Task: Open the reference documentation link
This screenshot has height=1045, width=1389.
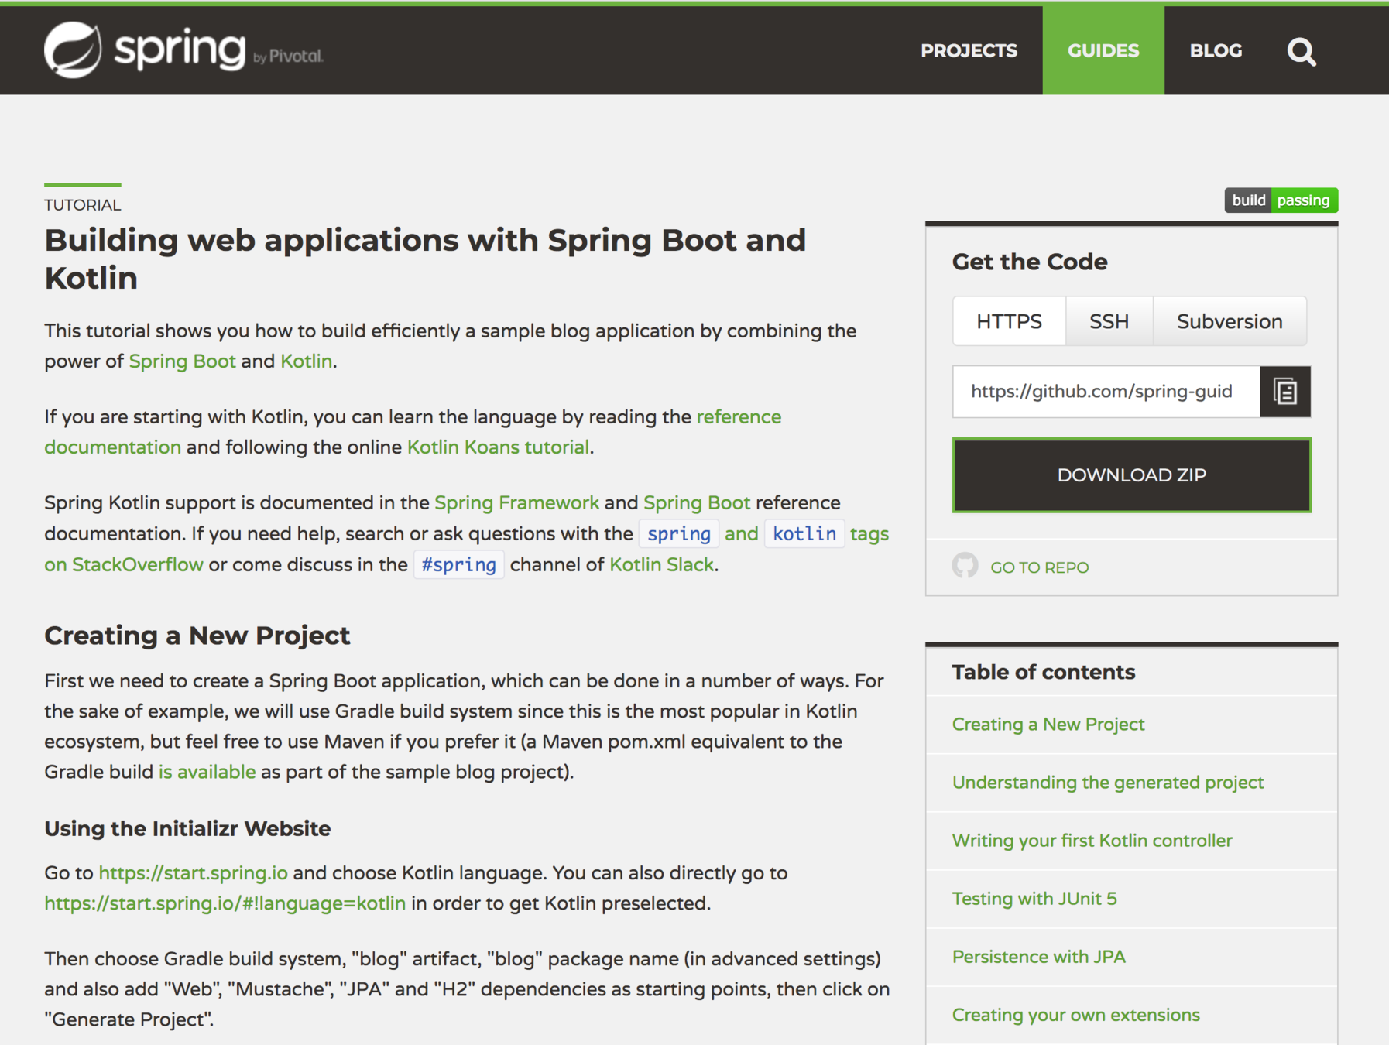Action: [x=739, y=417]
